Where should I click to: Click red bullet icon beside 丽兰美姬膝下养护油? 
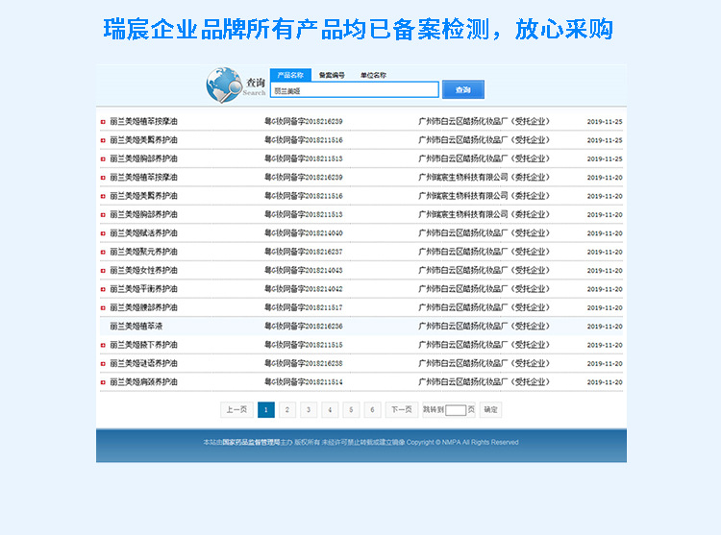coord(103,345)
